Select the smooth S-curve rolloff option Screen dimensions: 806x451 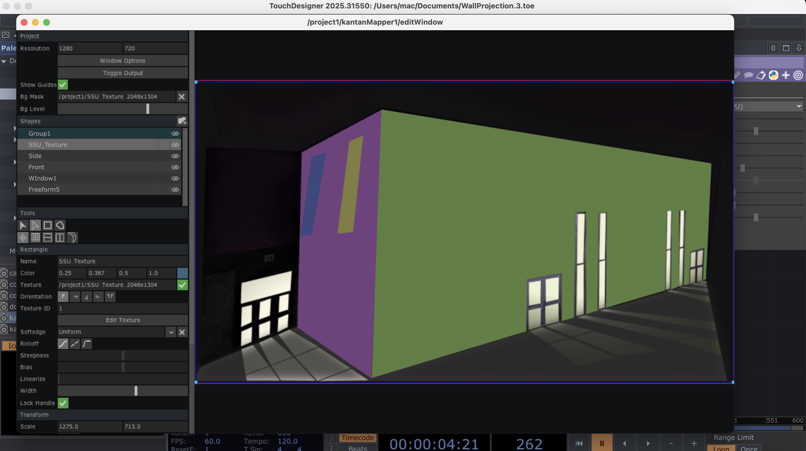[x=63, y=344]
